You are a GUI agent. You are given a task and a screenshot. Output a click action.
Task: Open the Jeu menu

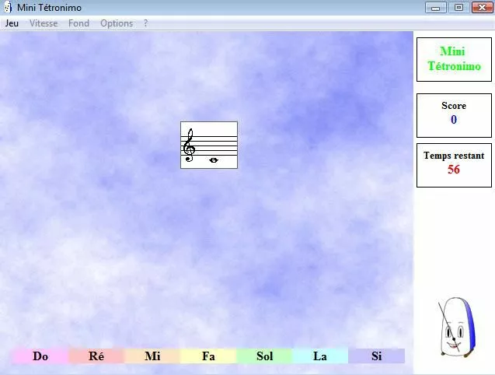click(12, 23)
